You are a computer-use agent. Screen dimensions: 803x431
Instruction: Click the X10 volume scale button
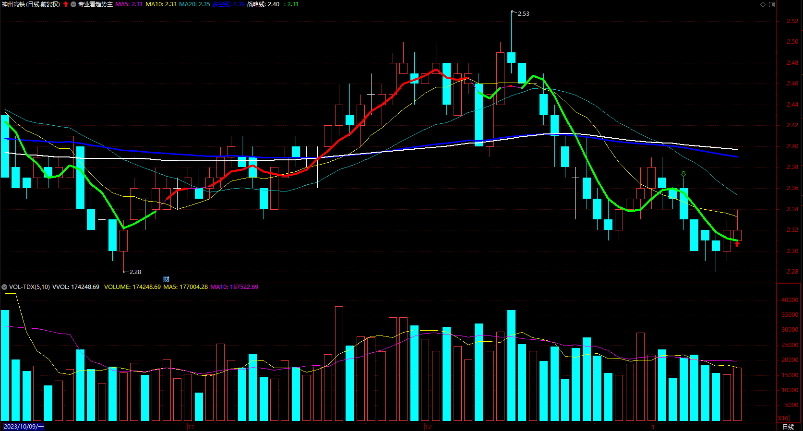coord(783,418)
